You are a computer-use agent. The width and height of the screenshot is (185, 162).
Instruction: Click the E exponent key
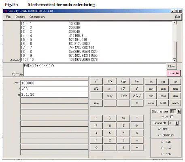(123, 148)
